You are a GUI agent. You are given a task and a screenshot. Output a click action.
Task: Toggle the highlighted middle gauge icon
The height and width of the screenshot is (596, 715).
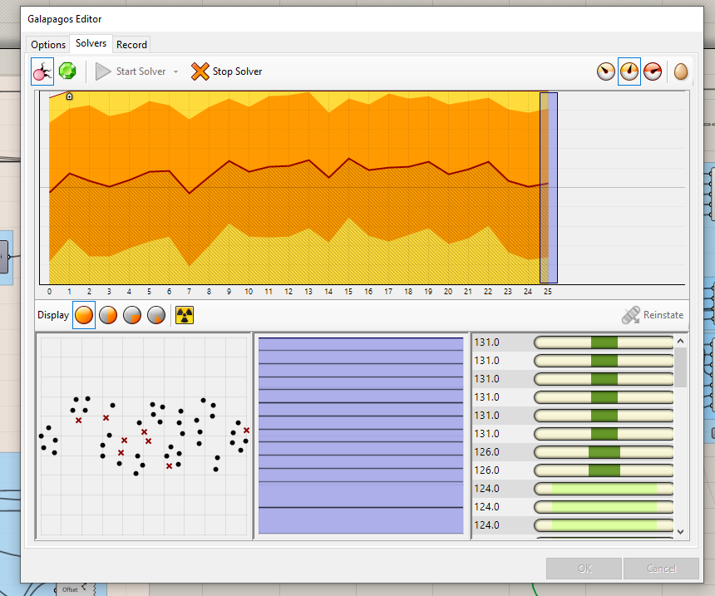[629, 71]
